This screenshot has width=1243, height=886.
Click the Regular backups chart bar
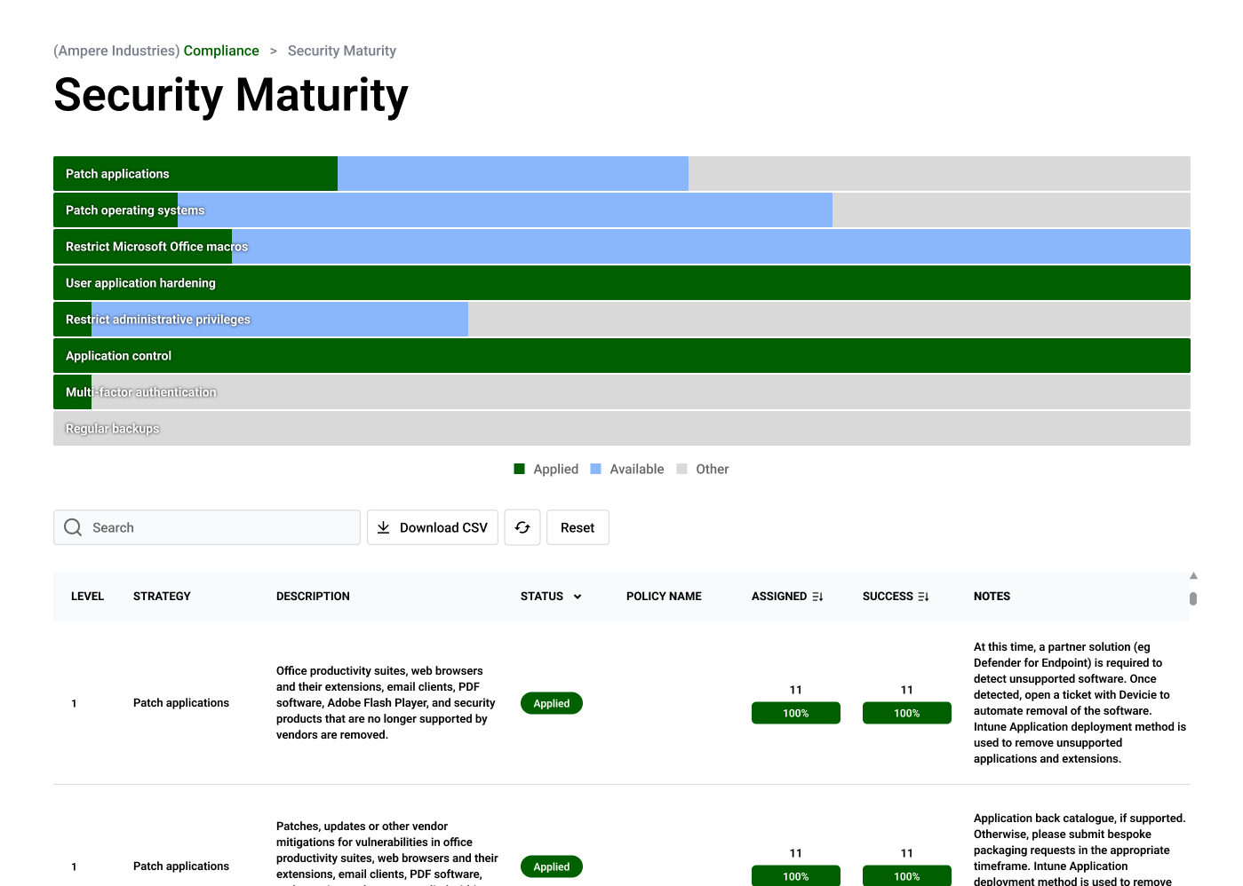click(x=621, y=429)
